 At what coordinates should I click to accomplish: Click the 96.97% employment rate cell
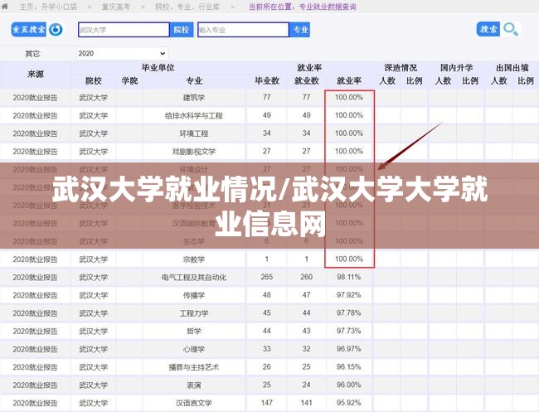coord(349,349)
